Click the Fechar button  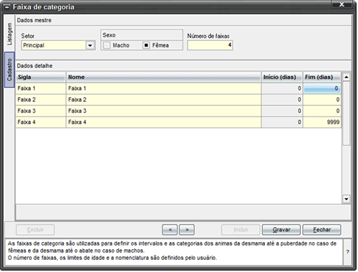(321, 230)
